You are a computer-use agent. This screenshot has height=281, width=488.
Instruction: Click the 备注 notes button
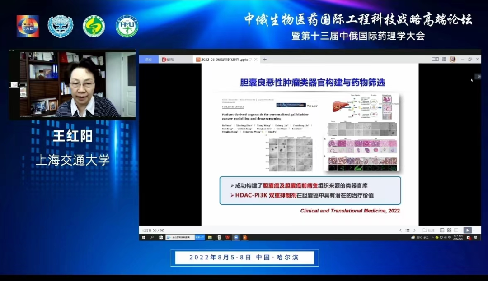429,230
